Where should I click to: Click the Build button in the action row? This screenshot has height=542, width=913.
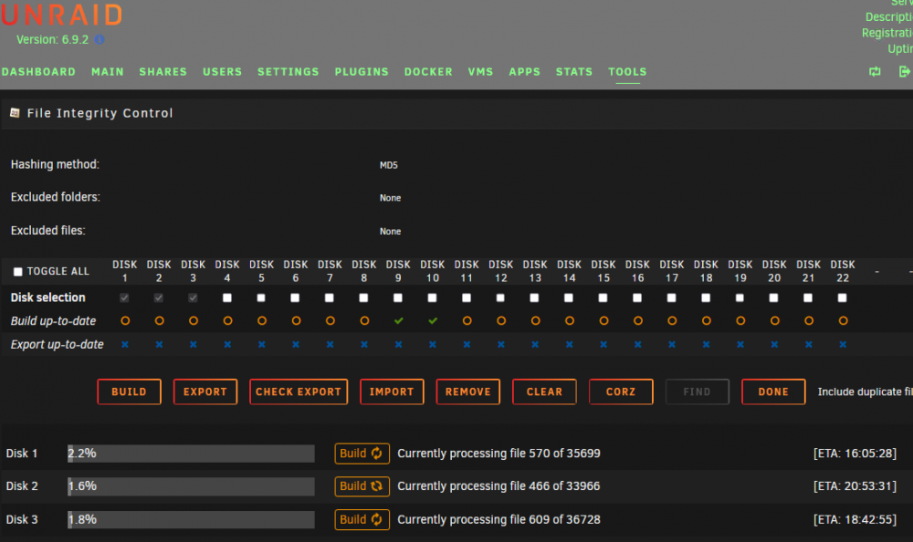pyautogui.click(x=130, y=391)
